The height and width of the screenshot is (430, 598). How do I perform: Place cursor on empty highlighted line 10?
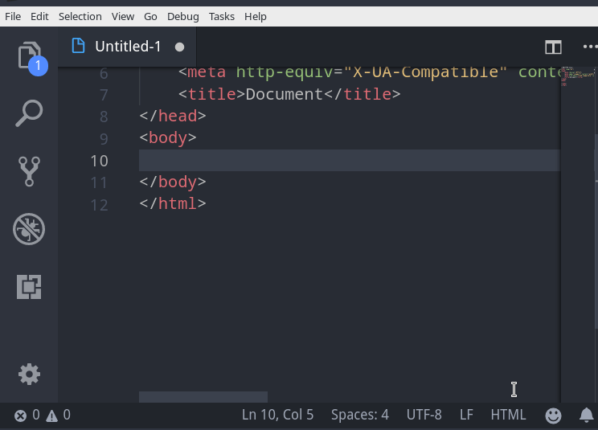pos(350,161)
